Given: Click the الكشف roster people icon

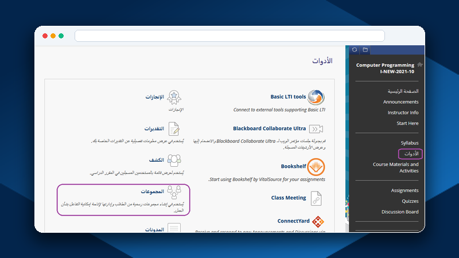Looking at the screenshot, I should pos(174,161).
